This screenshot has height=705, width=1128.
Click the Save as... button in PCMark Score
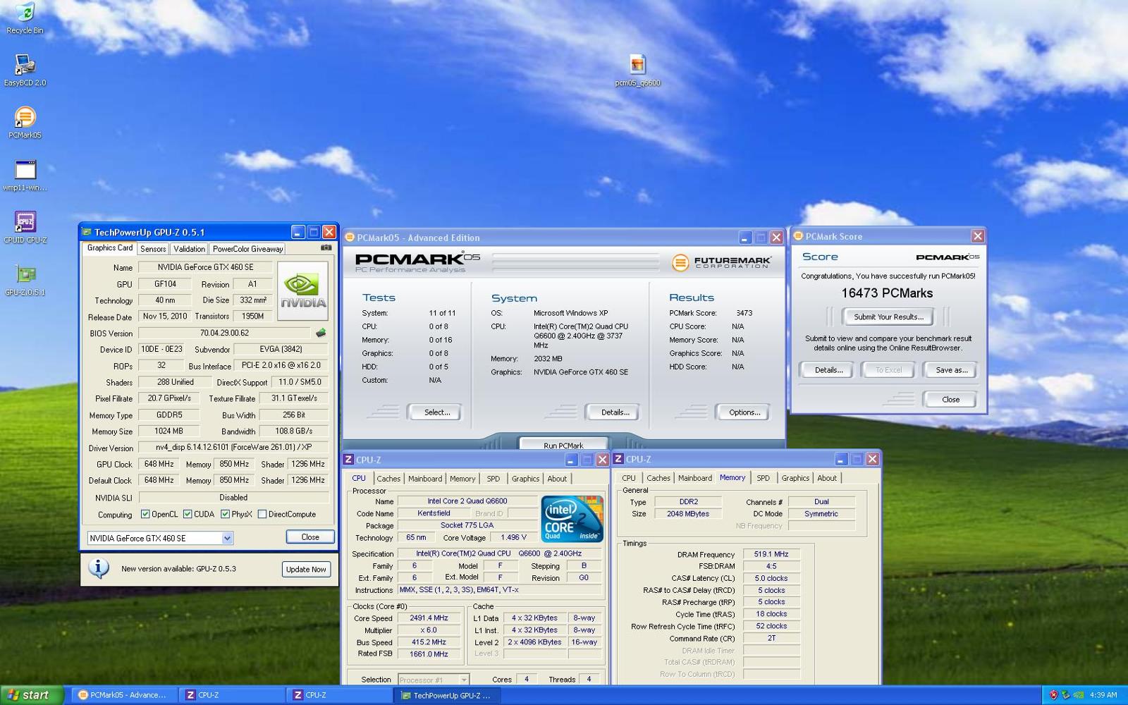951,370
